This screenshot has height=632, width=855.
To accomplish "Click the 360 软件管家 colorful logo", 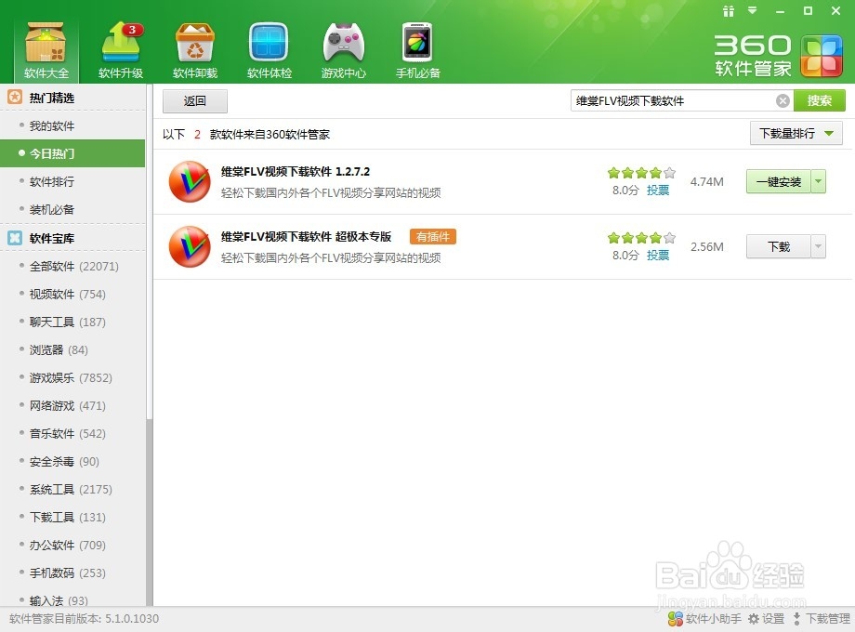I will [x=822, y=56].
